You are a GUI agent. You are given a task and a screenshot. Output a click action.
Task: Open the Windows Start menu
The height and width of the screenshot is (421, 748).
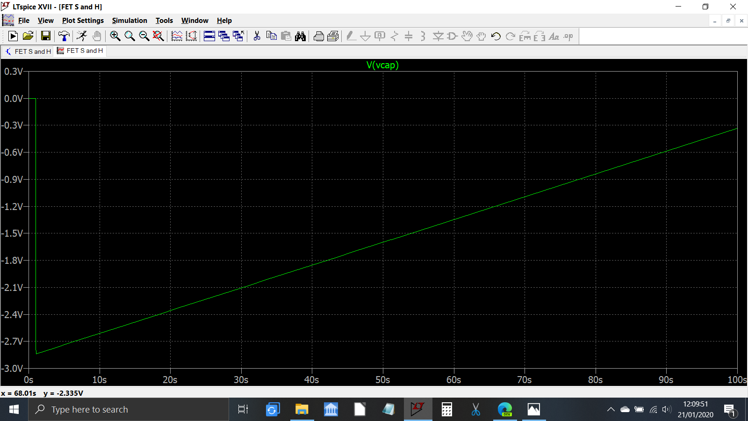click(x=14, y=410)
